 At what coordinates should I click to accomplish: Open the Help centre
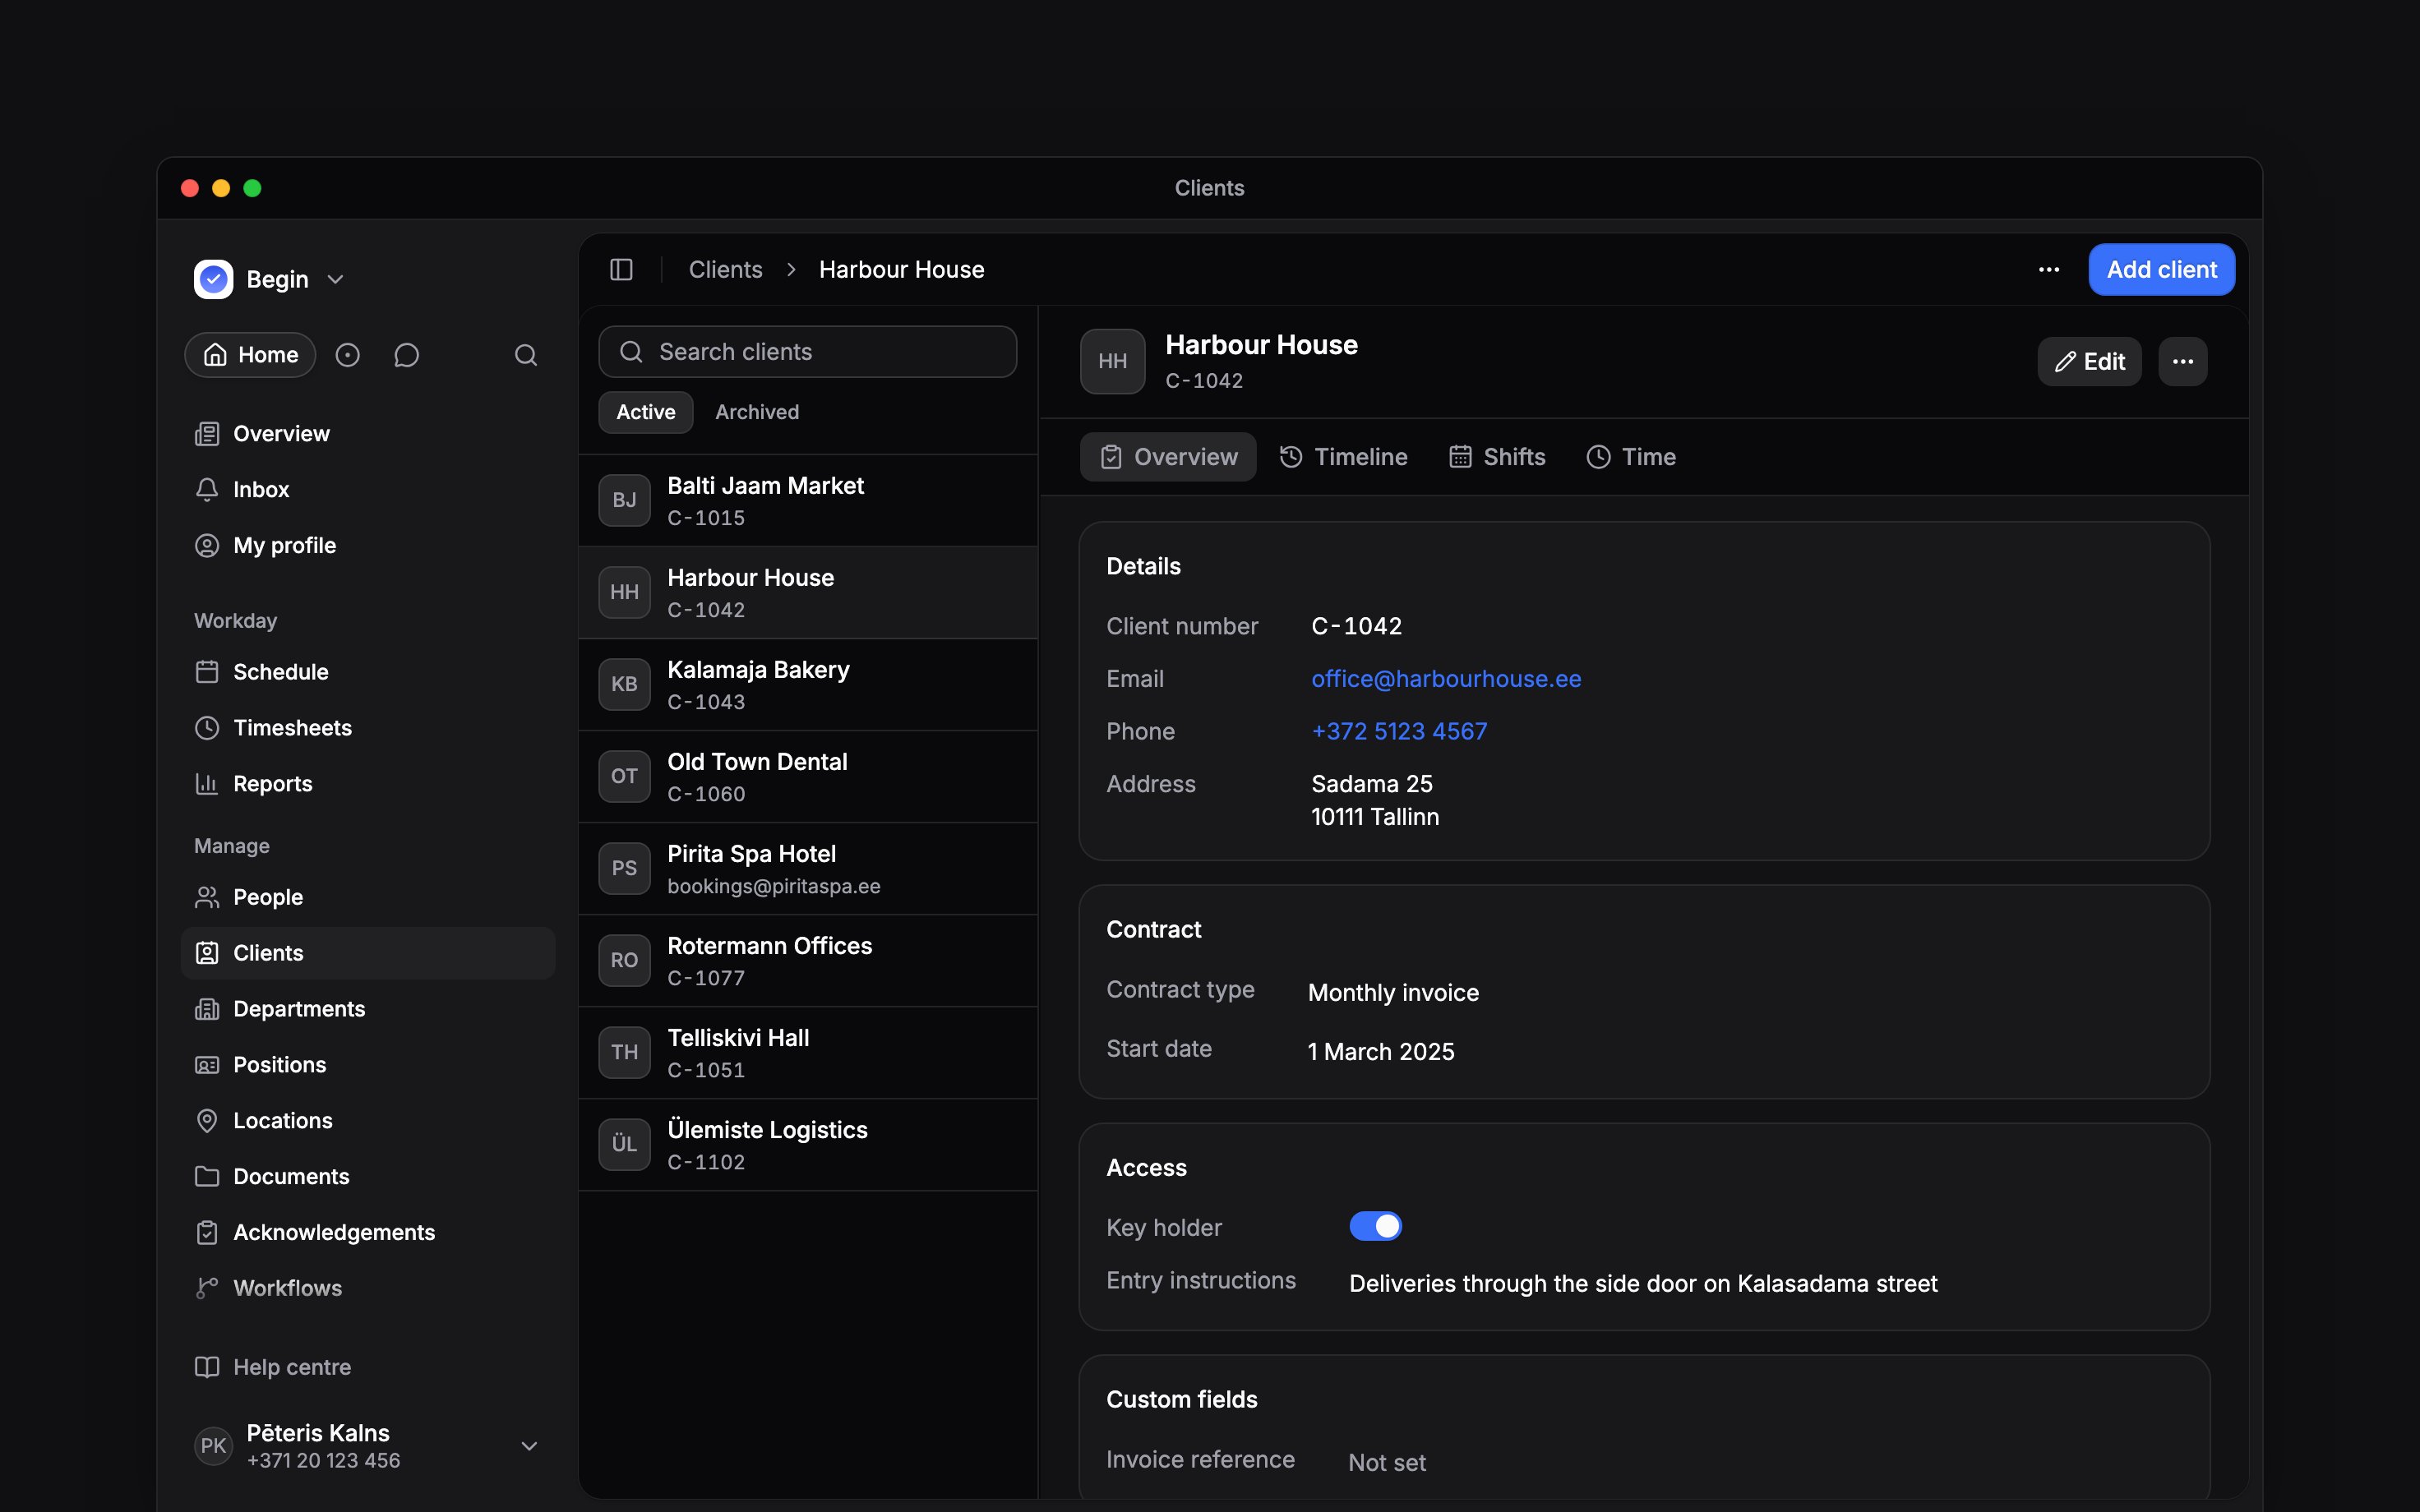[367, 1367]
